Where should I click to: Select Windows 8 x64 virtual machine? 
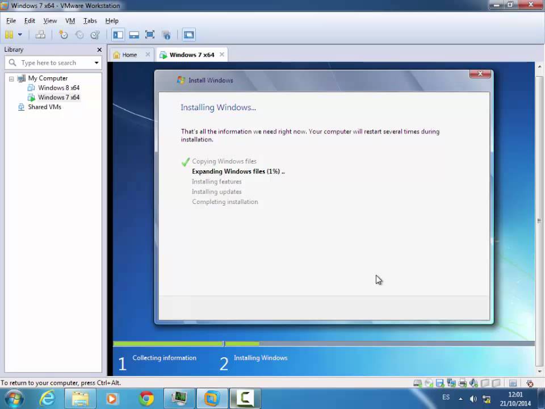pos(58,87)
